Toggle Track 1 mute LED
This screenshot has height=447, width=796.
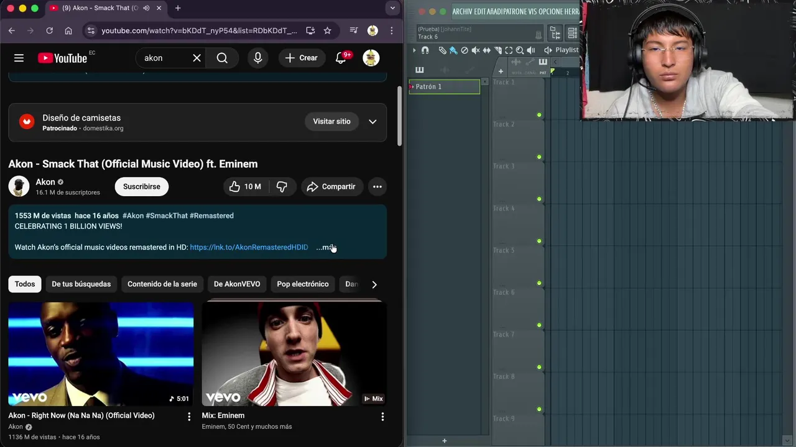pyautogui.click(x=539, y=115)
